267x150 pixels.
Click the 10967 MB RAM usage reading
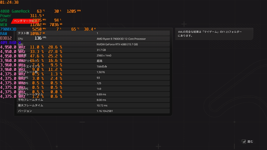(38, 34)
